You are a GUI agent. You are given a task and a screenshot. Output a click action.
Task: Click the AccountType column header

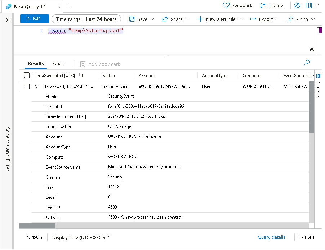click(x=215, y=75)
